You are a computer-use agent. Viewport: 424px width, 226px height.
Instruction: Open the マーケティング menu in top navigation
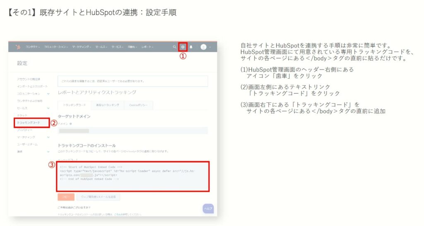pyautogui.click(x=82, y=47)
